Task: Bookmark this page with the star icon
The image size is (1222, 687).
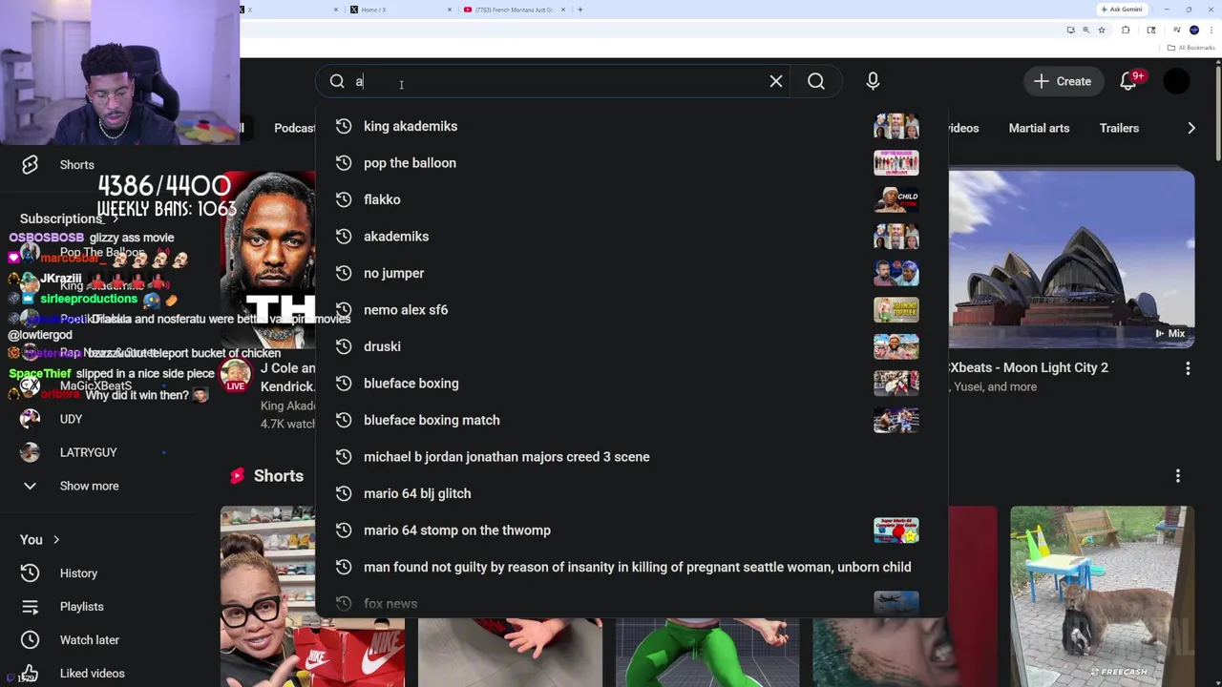Action: coord(1102,31)
